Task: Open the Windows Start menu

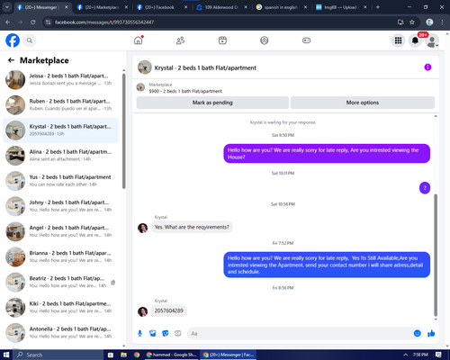Action: click(6, 355)
